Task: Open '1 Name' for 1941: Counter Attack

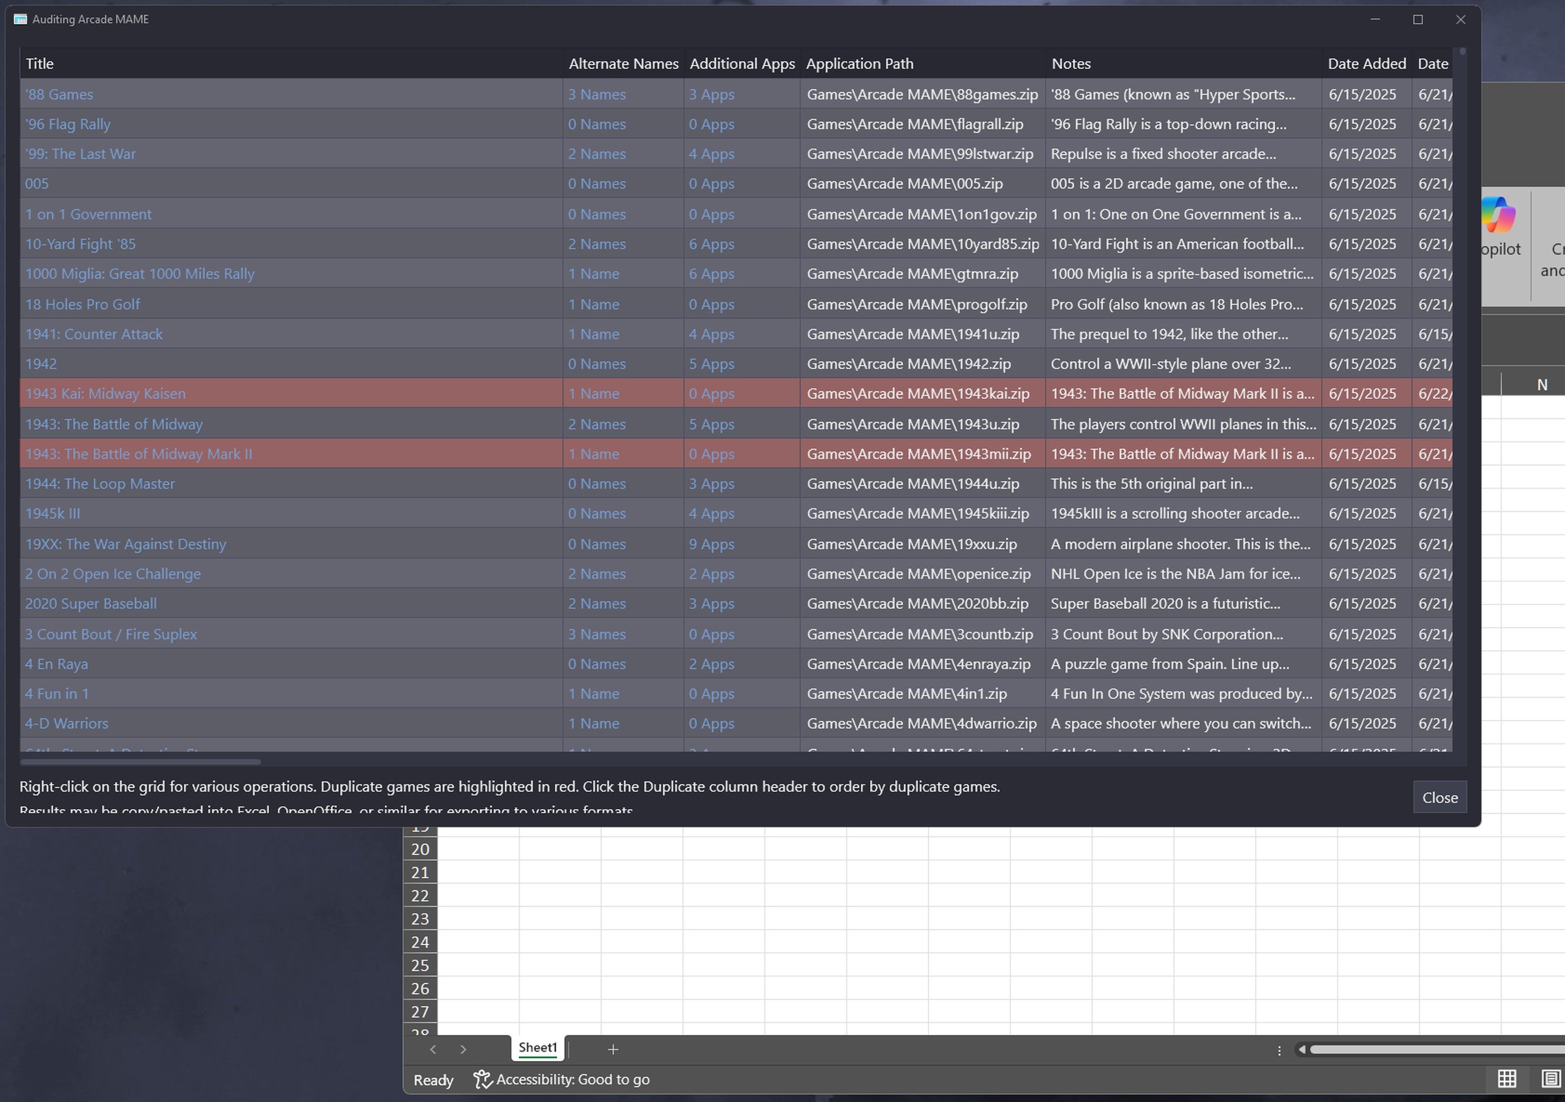Action: (593, 334)
